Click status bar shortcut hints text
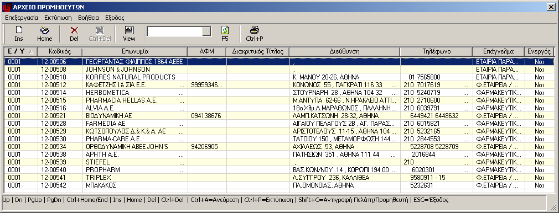This screenshot has width=559, height=213. coord(225,200)
